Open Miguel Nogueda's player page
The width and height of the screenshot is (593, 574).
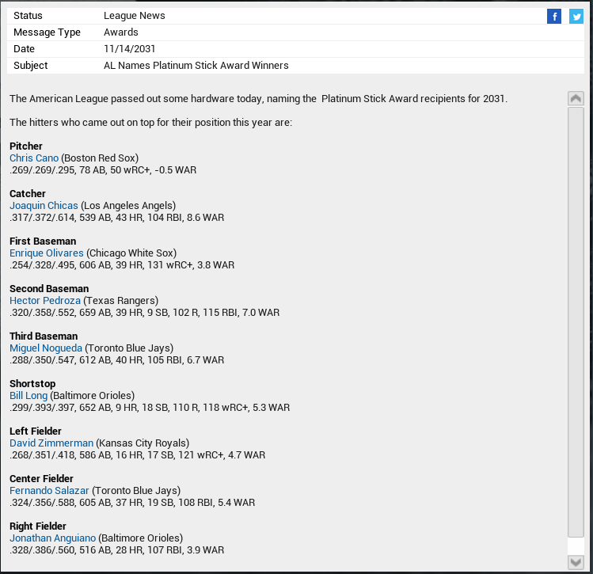pyautogui.click(x=44, y=348)
